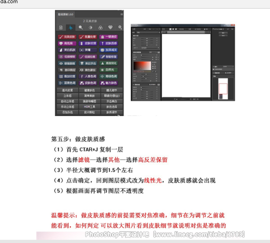Select the middle radio option beside the color square
Image resolution: width=270 pixels, height=243 pixels.
coord(153,66)
